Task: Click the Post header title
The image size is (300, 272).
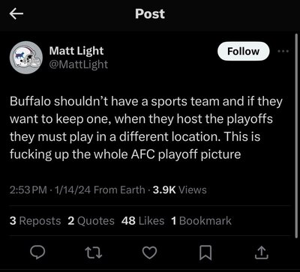Action: (x=150, y=14)
